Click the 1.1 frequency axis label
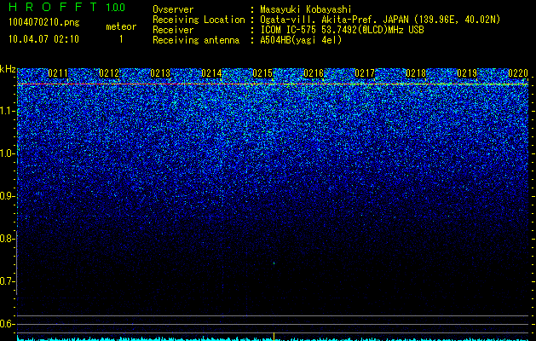This screenshot has height=341, width=536. click(7, 111)
